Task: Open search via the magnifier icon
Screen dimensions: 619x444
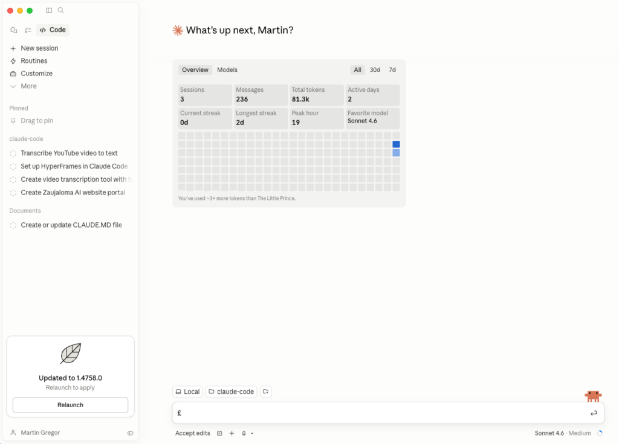Action: (x=60, y=10)
